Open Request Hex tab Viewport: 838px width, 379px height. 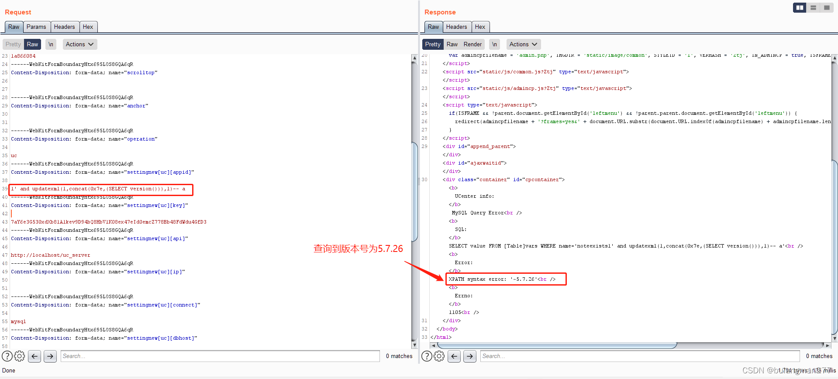tap(88, 27)
